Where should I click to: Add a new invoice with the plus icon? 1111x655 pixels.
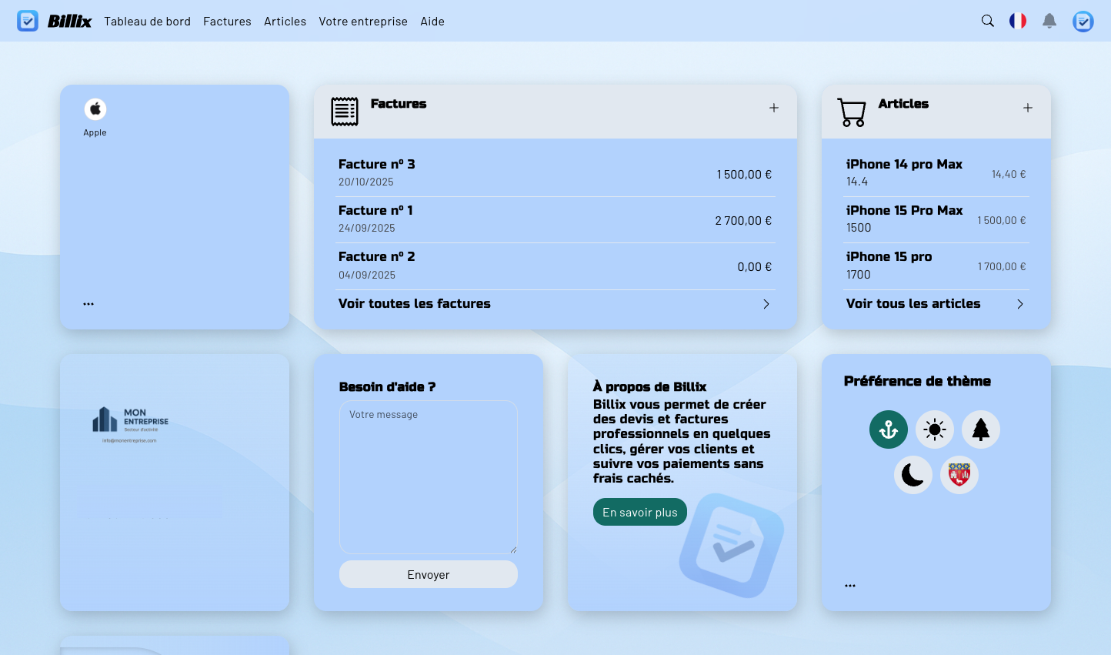tap(773, 108)
